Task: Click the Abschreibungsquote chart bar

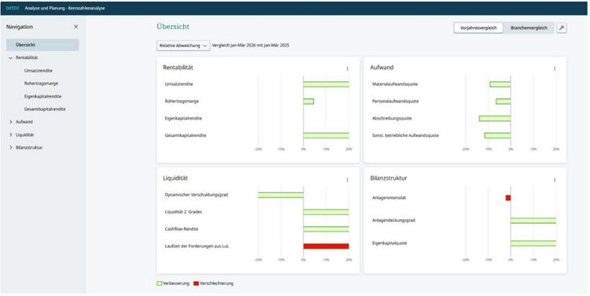Action: pyautogui.click(x=495, y=119)
